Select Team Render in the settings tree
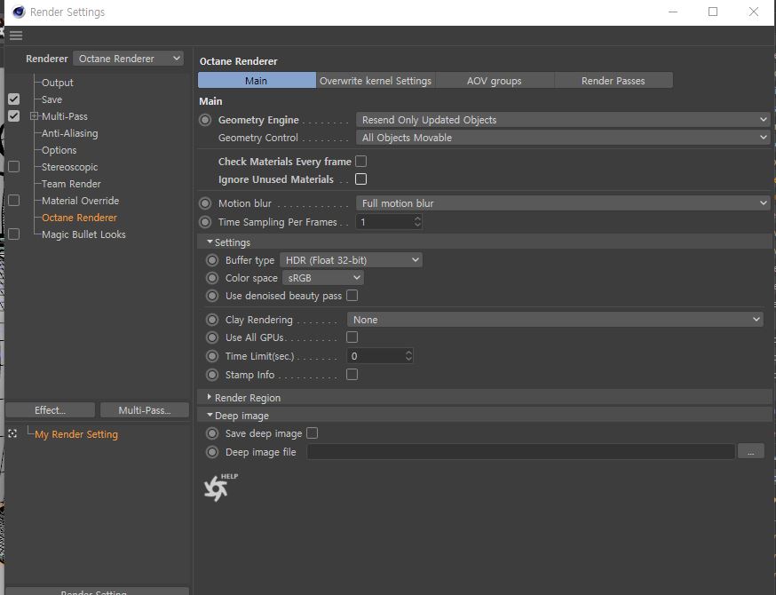 (71, 184)
